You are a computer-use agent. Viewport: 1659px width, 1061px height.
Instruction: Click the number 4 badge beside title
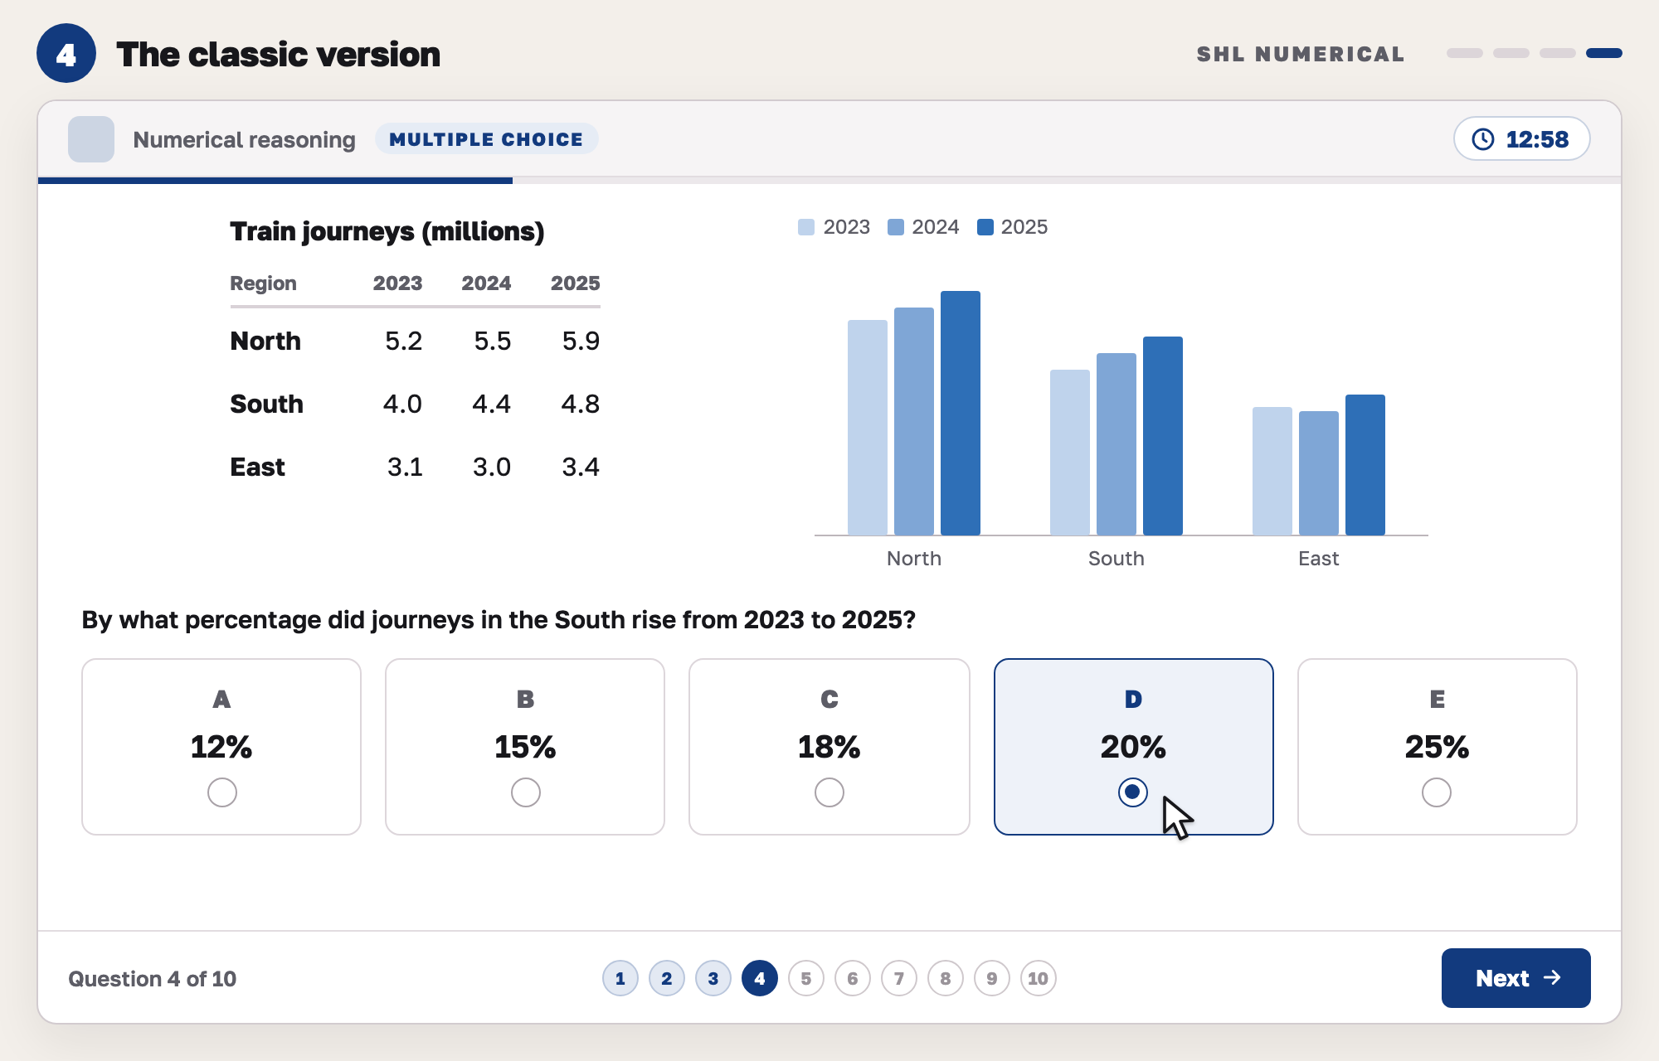(66, 54)
